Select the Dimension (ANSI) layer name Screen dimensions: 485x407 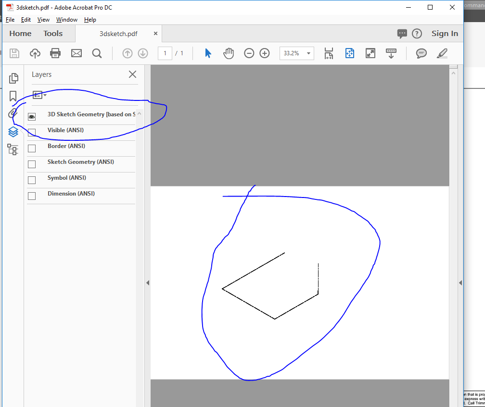pyautogui.click(x=71, y=194)
